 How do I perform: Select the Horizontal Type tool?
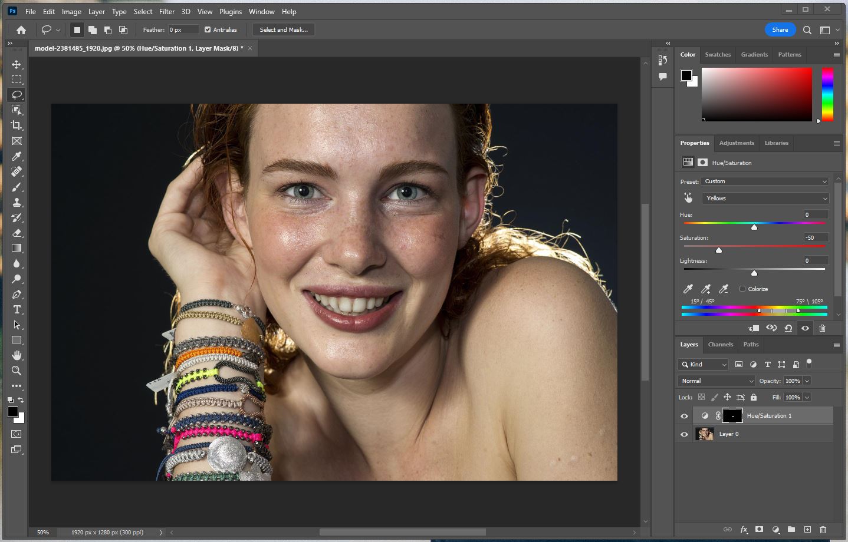pos(17,309)
